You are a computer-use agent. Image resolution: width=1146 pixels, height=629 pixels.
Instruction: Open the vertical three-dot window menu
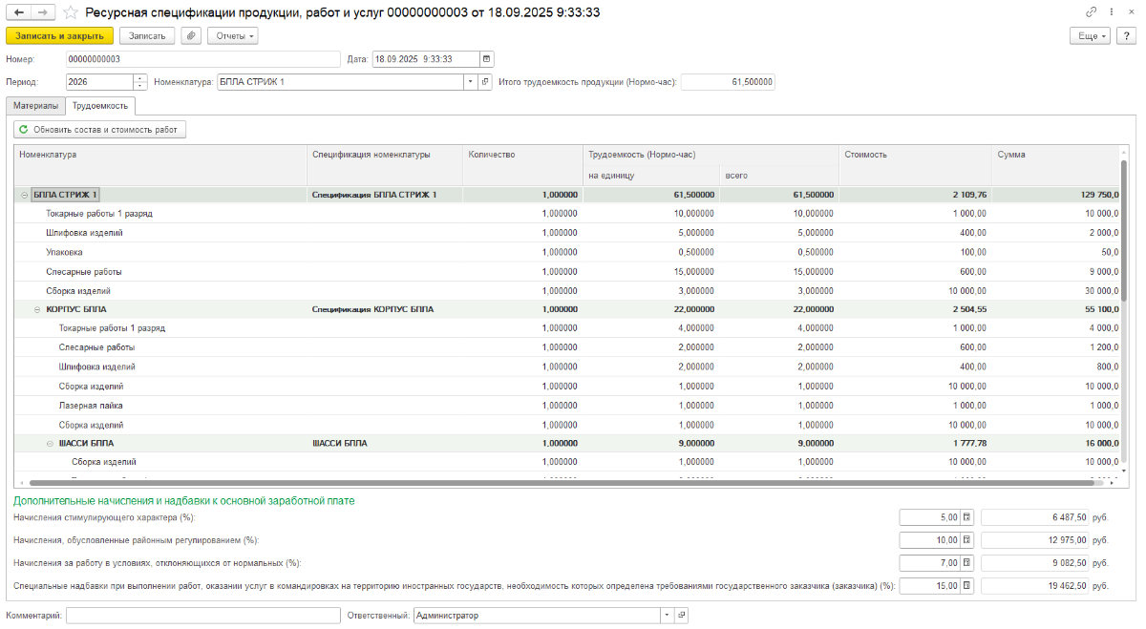tap(1110, 12)
